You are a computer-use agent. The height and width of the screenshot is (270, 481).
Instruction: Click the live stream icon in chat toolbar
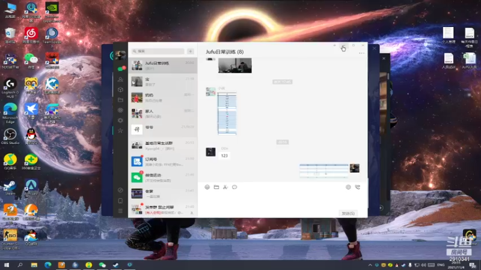[348, 187]
